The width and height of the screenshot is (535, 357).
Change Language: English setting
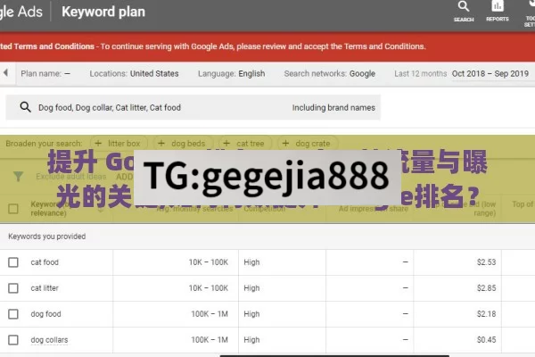231,73
